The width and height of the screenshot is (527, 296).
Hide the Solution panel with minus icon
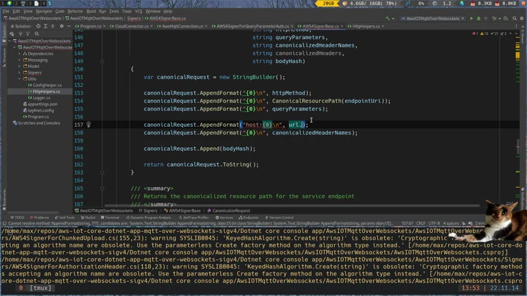pyautogui.click(x=69, y=26)
